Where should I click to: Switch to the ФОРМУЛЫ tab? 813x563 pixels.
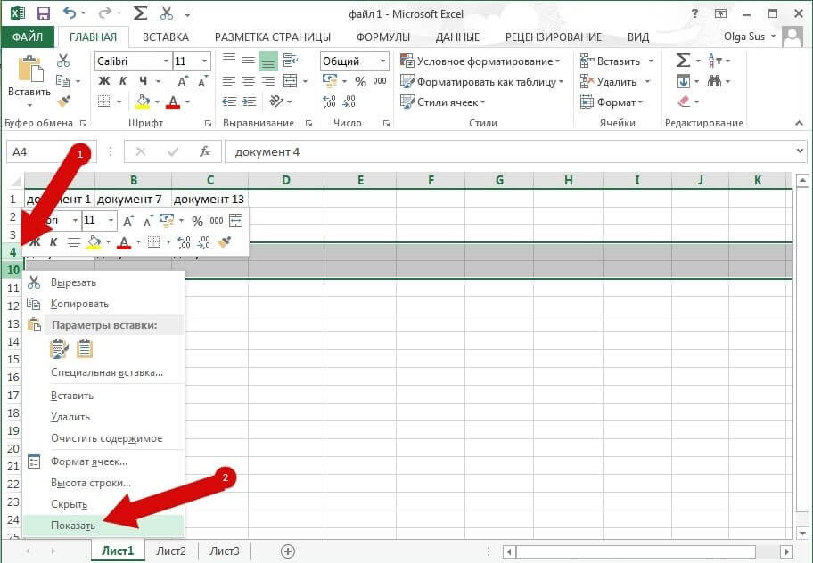coord(383,37)
